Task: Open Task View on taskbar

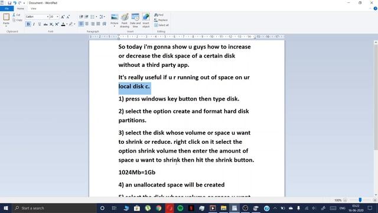Action: point(114,208)
